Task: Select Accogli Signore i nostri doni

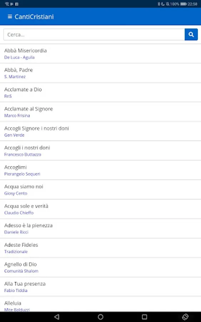Action: click(100, 131)
